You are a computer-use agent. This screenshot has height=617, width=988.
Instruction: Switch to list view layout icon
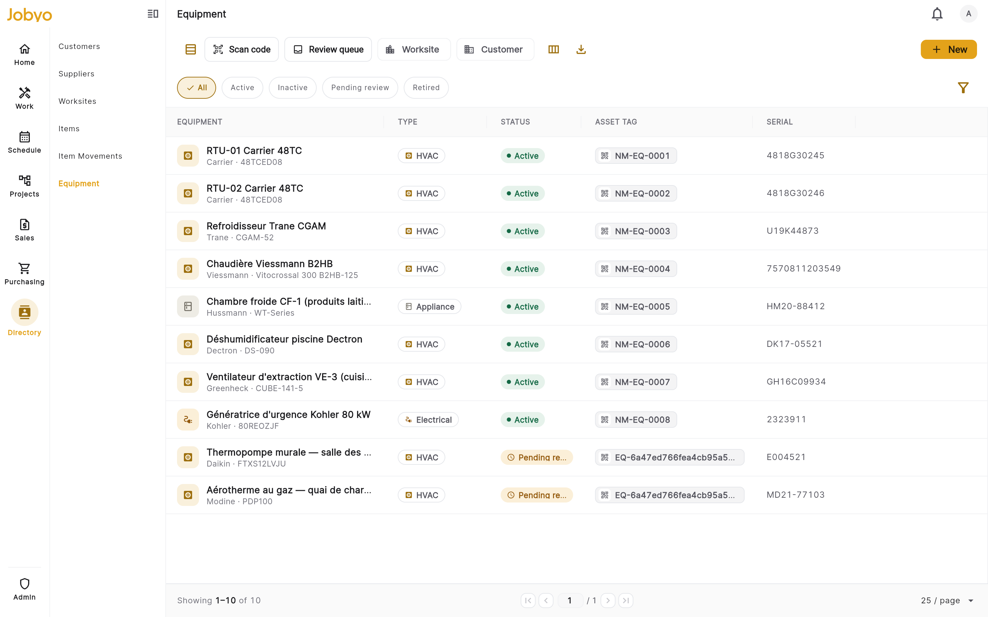[x=191, y=49]
